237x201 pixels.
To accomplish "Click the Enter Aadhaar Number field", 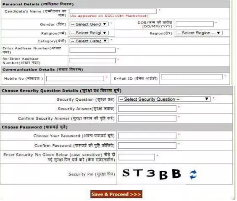I will tap(92, 50).
